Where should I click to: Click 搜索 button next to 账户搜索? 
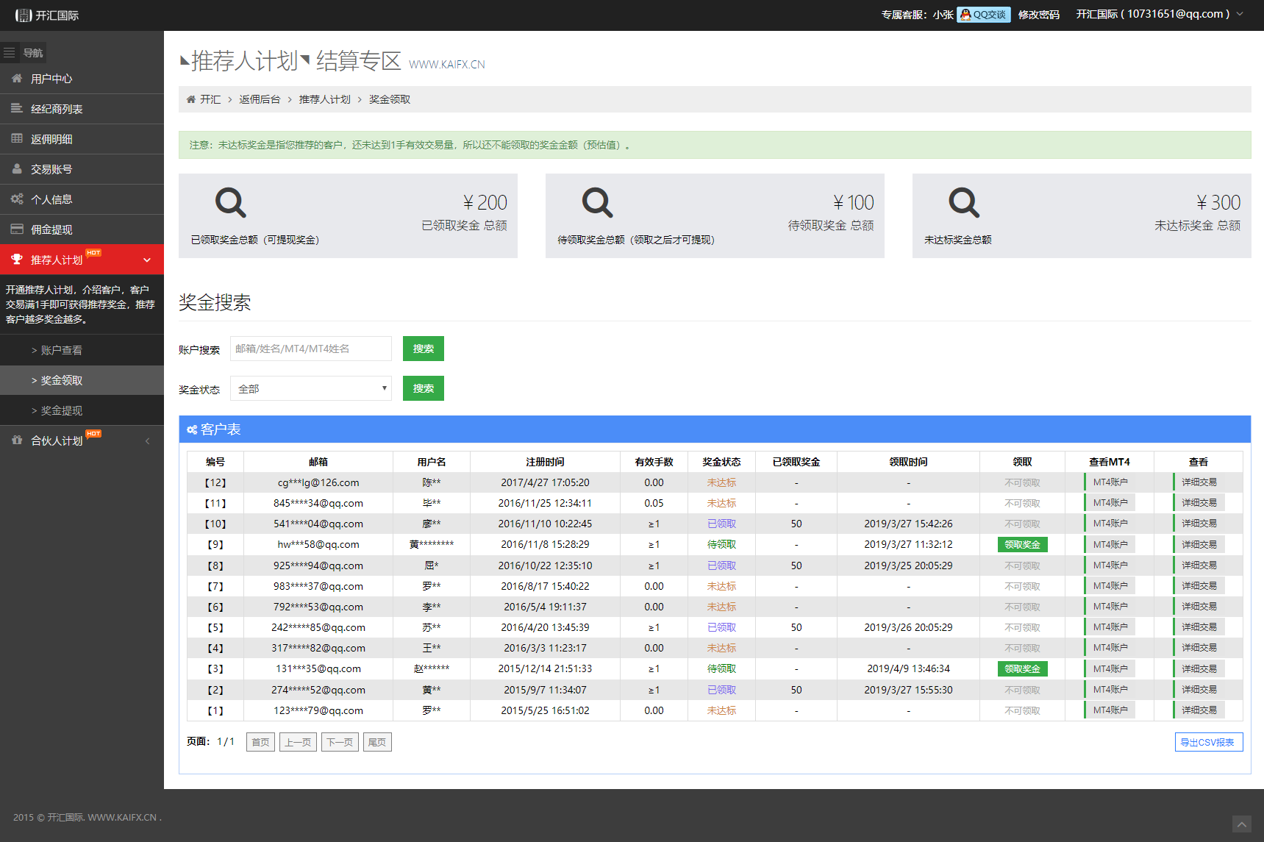click(x=424, y=349)
